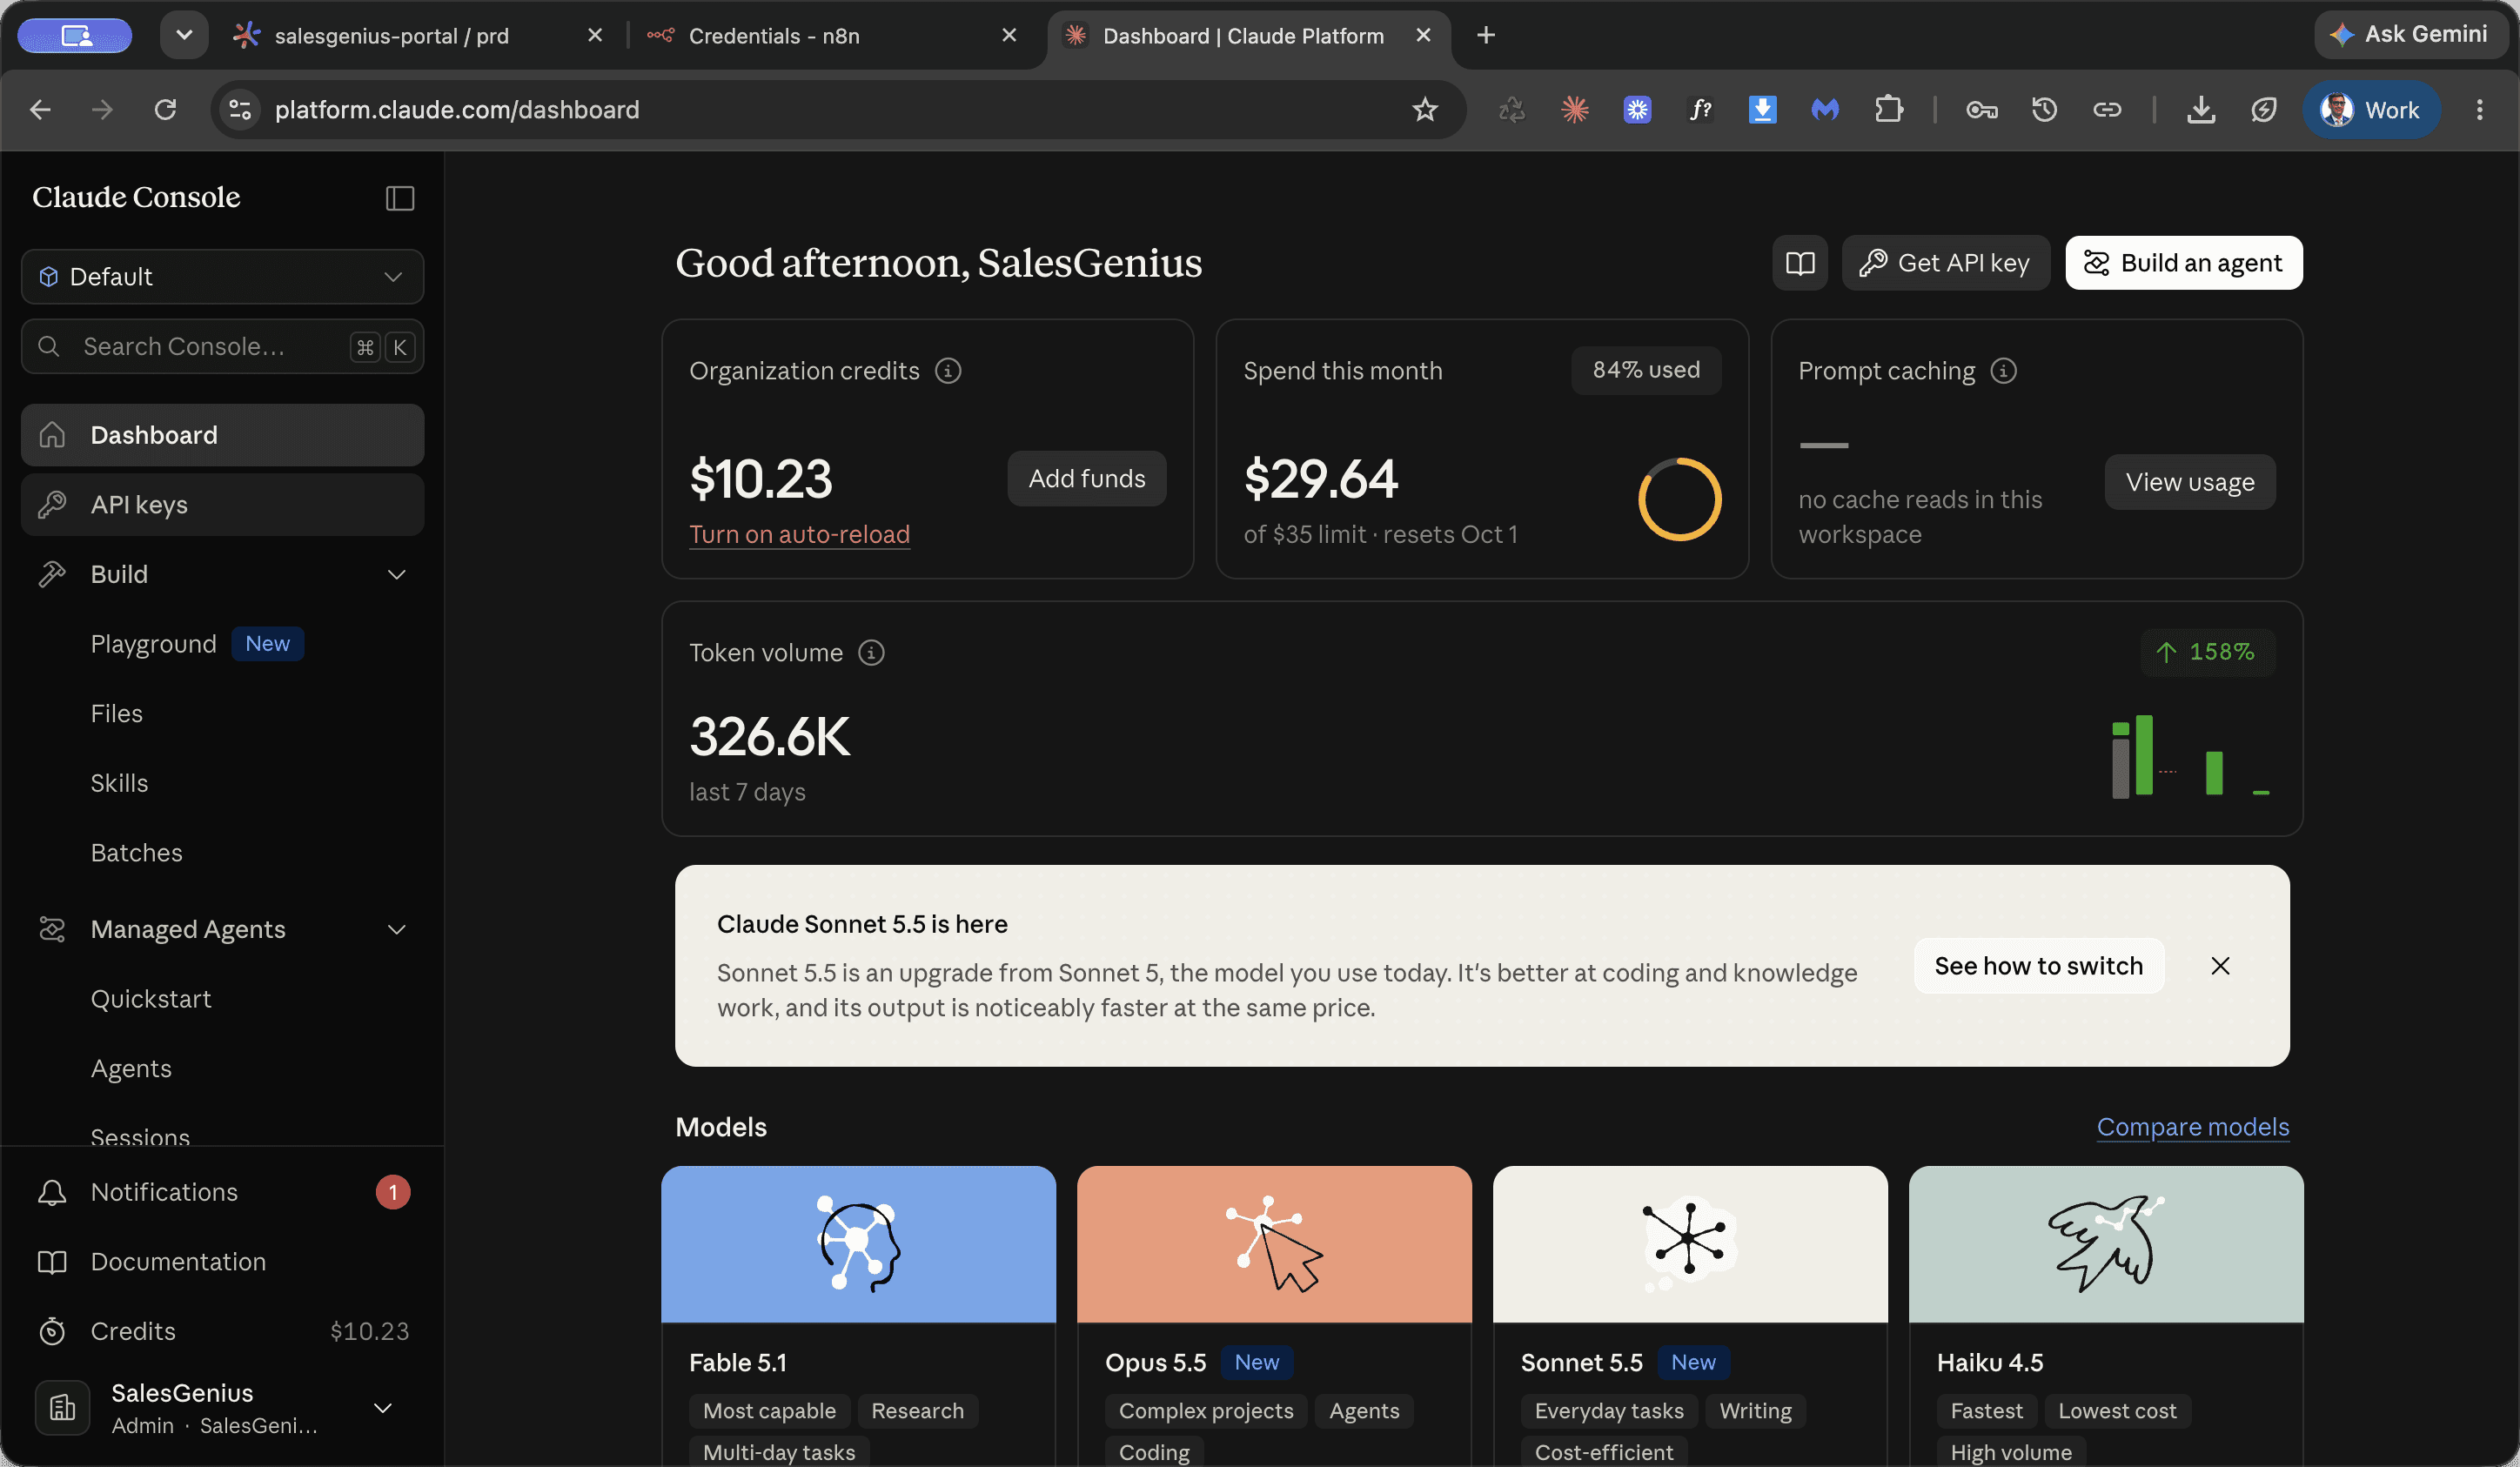Close the salesgenius-portal / prd tab
Viewport: 2520px width, 1467px height.
595,36
